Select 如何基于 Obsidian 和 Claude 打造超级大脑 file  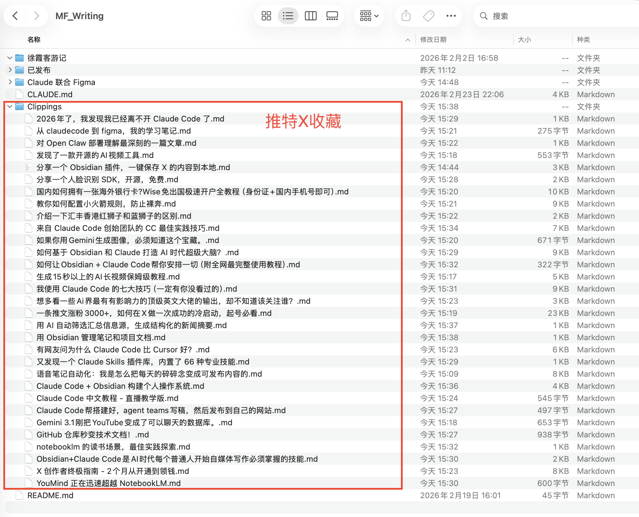[x=137, y=252]
